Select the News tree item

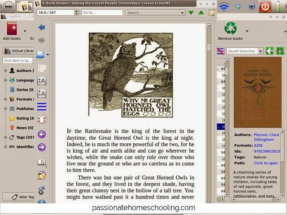(x=22, y=128)
